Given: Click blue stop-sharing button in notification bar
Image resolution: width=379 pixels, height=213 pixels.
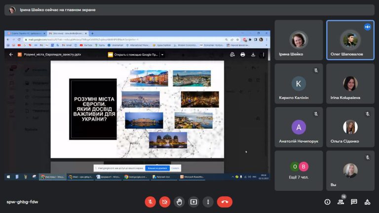Looking at the screenshot, I should click(157, 168).
